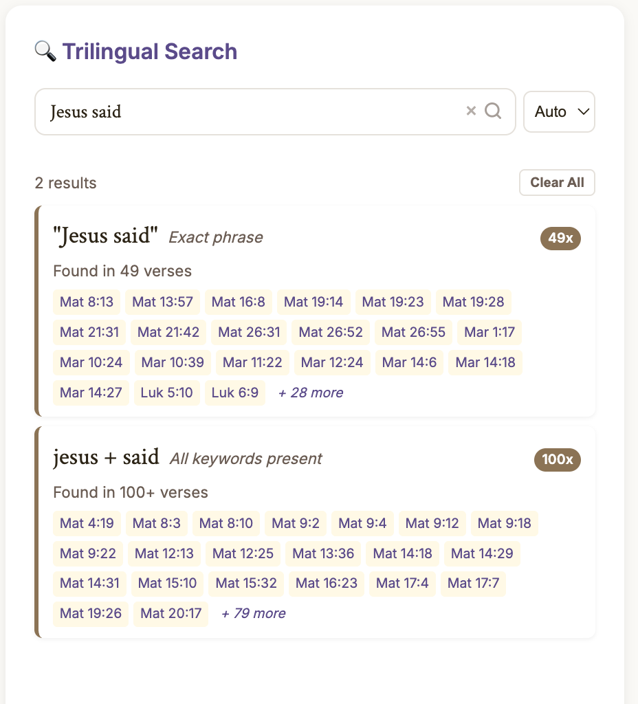Click the 49x occurrence badge
The width and height of the screenshot is (638, 704).
click(560, 239)
